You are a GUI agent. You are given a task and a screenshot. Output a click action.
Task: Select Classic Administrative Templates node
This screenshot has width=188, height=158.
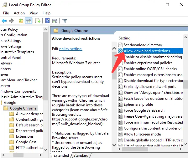(22, 97)
